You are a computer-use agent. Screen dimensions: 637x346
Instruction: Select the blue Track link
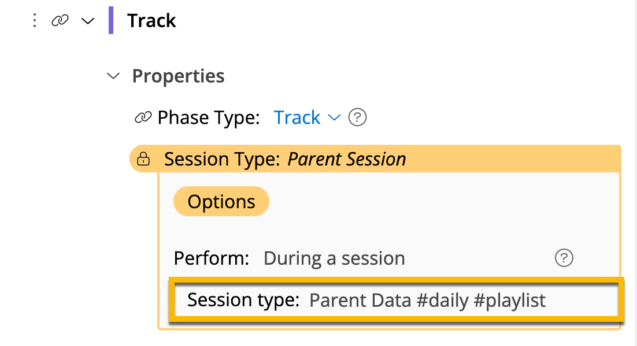click(298, 116)
